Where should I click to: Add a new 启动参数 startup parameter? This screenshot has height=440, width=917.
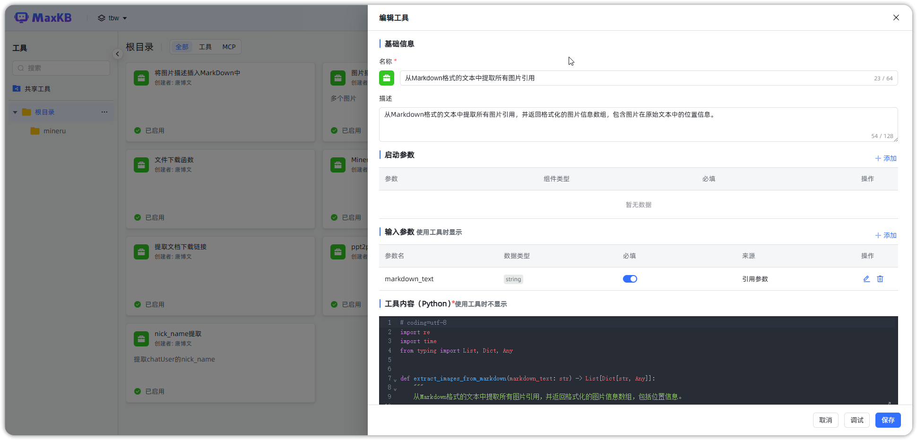885,158
